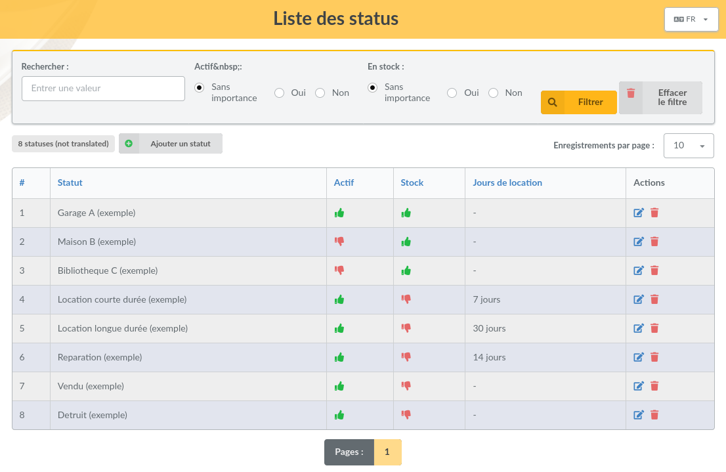Image resolution: width=726 pixels, height=472 pixels.
Task: Open the records per page dropdown
Action: point(689,146)
